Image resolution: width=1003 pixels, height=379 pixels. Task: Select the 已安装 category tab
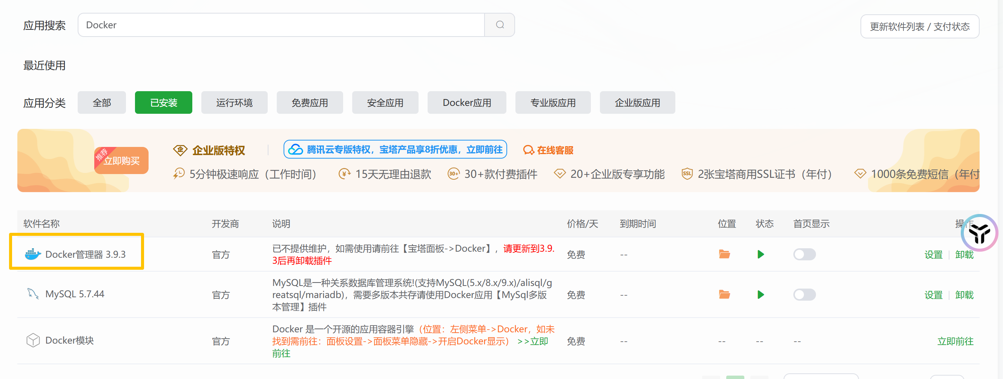164,103
